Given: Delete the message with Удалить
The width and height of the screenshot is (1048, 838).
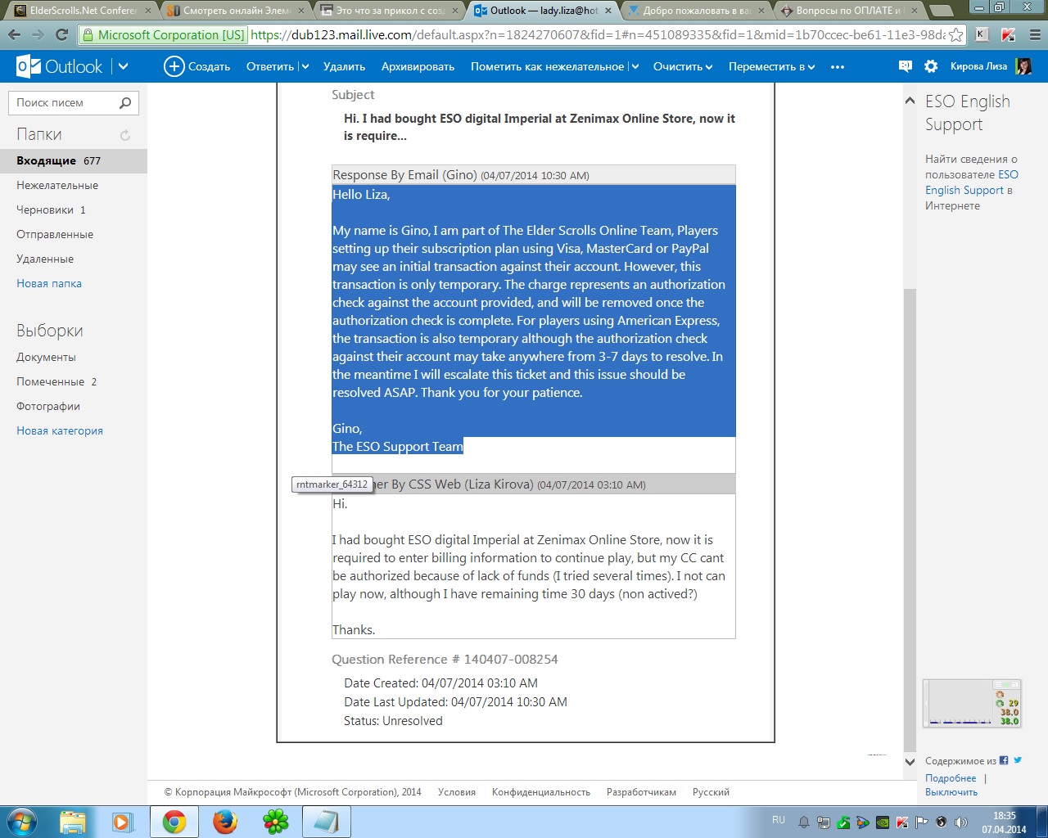Looking at the screenshot, I should coord(344,66).
